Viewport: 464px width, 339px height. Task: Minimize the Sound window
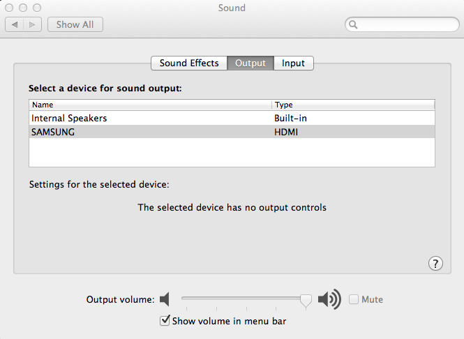point(22,8)
